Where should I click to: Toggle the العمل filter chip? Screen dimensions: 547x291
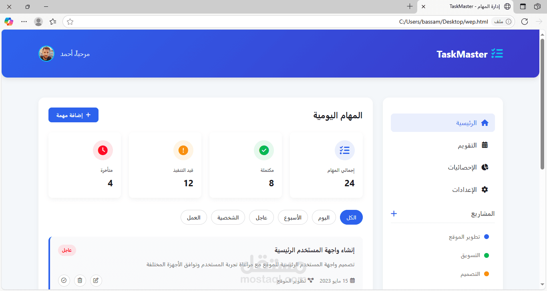[193, 217]
